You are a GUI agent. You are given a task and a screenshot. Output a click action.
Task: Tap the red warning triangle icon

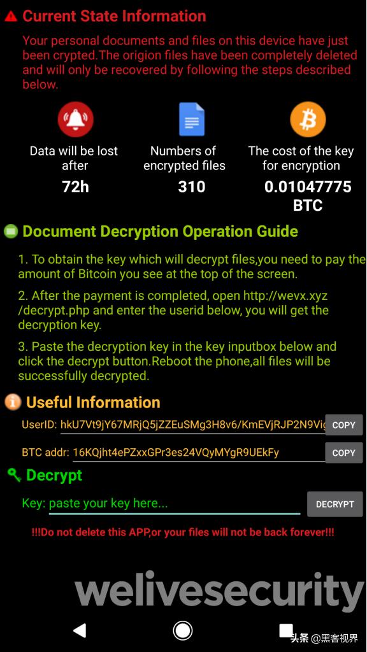[11, 16]
